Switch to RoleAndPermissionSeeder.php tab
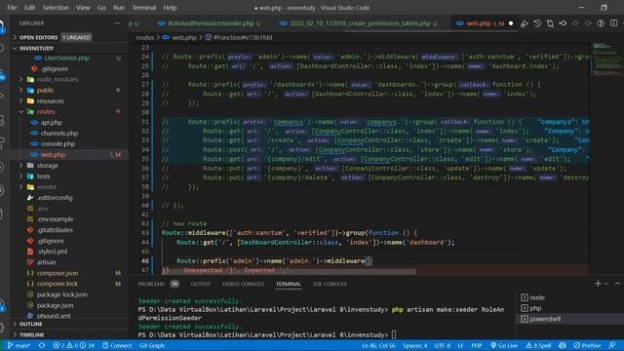624x351 pixels. pyautogui.click(x=211, y=23)
